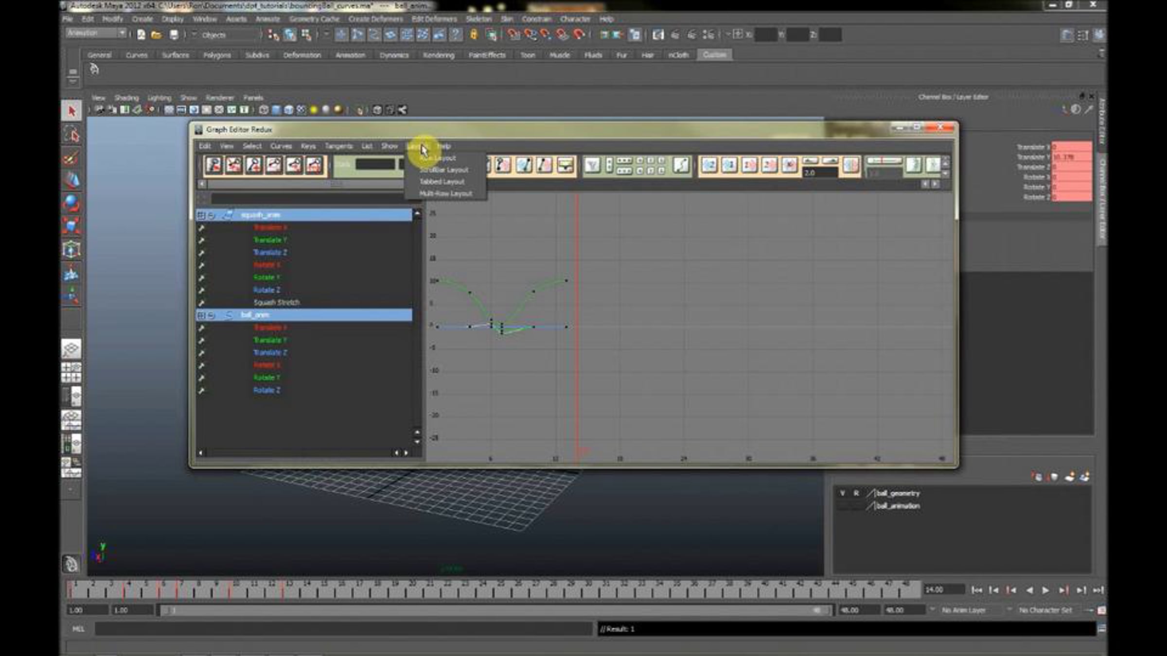Select the ball_animation display layer
The height and width of the screenshot is (656, 1167).
(x=897, y=506)
